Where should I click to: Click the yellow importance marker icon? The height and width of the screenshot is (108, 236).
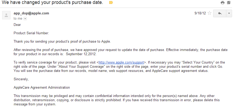pos(111,3)
